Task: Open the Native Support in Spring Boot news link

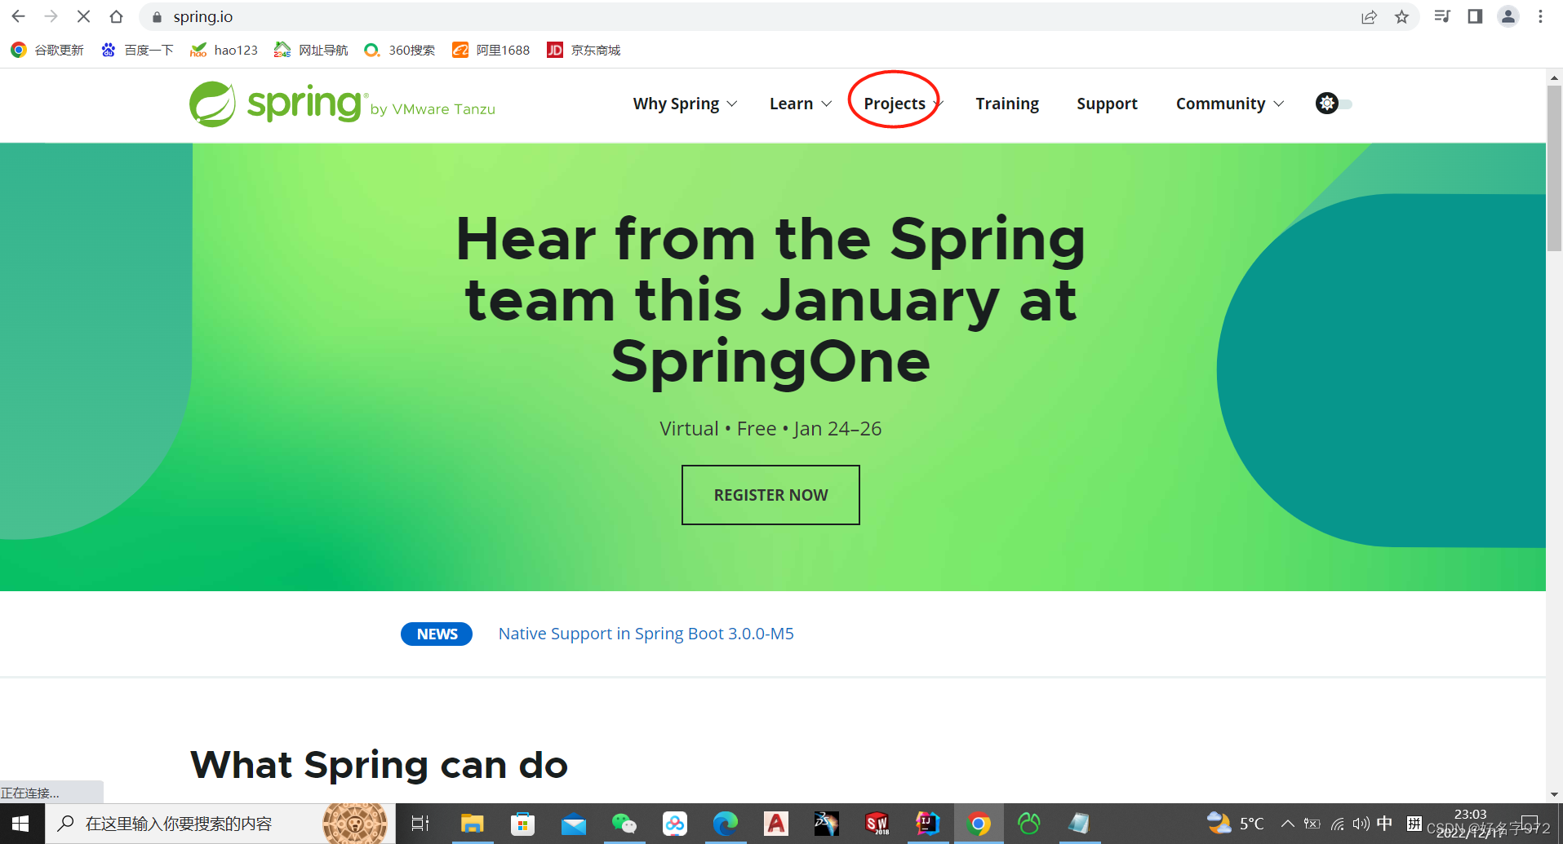Action: coord(646,634)
